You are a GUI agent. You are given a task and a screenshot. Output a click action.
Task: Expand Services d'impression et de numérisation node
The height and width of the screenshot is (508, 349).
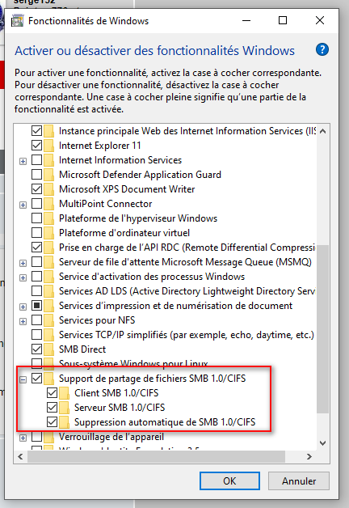pyautogui.click(x=23, y=307)
